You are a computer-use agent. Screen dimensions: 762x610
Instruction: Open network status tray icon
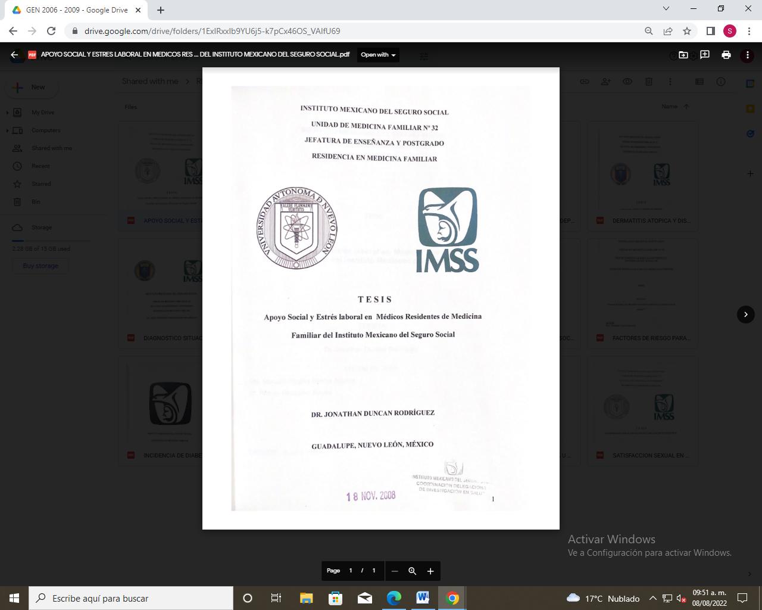pos(667,598)
